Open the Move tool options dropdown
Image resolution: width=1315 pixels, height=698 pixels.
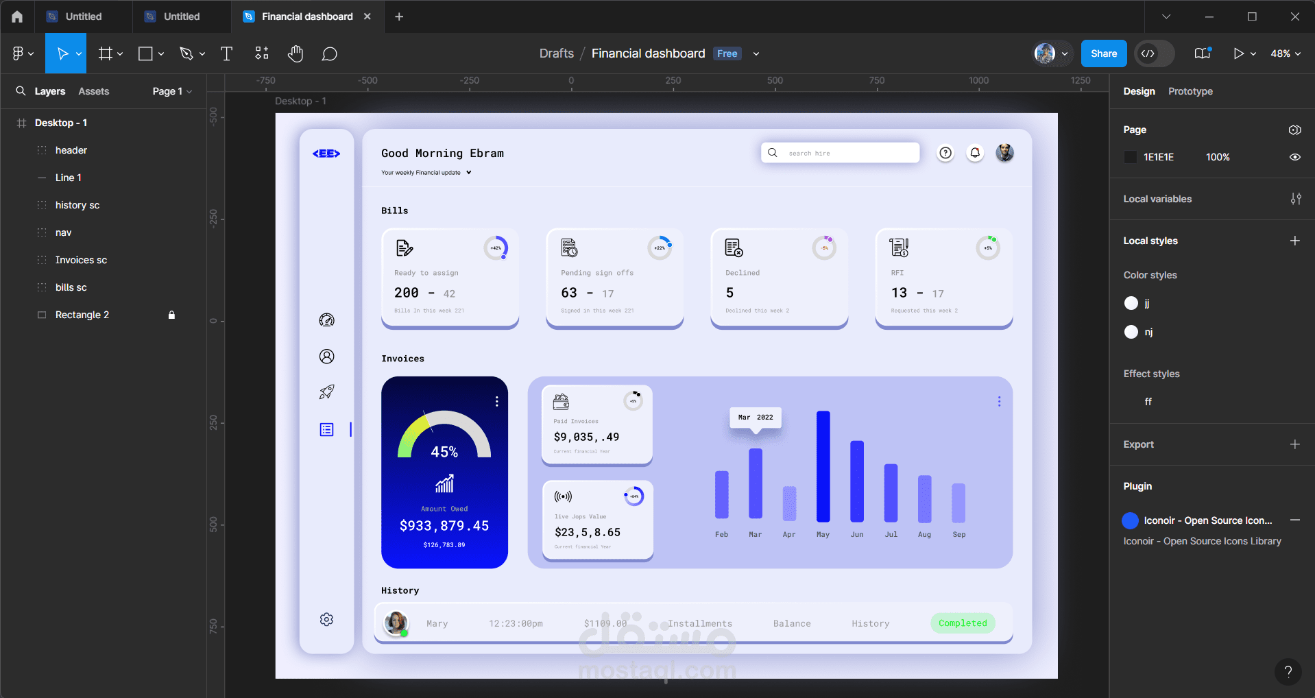point(79,53)
